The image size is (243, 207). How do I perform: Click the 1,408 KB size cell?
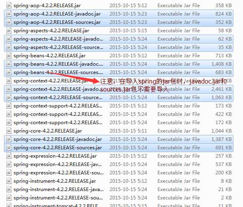click(x=221, y=64)
